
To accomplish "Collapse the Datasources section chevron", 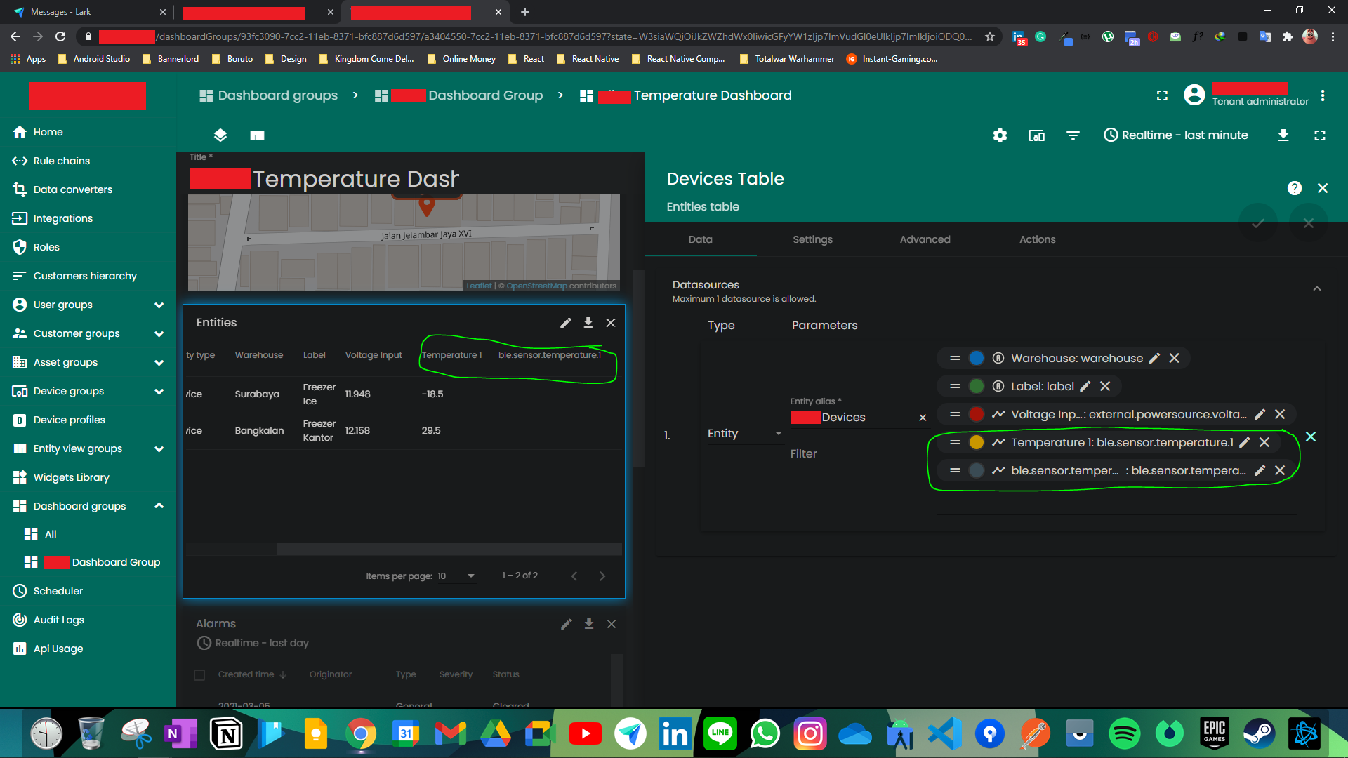I will point(1317,288).
